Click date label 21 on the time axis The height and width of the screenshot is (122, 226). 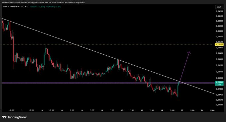202,110
